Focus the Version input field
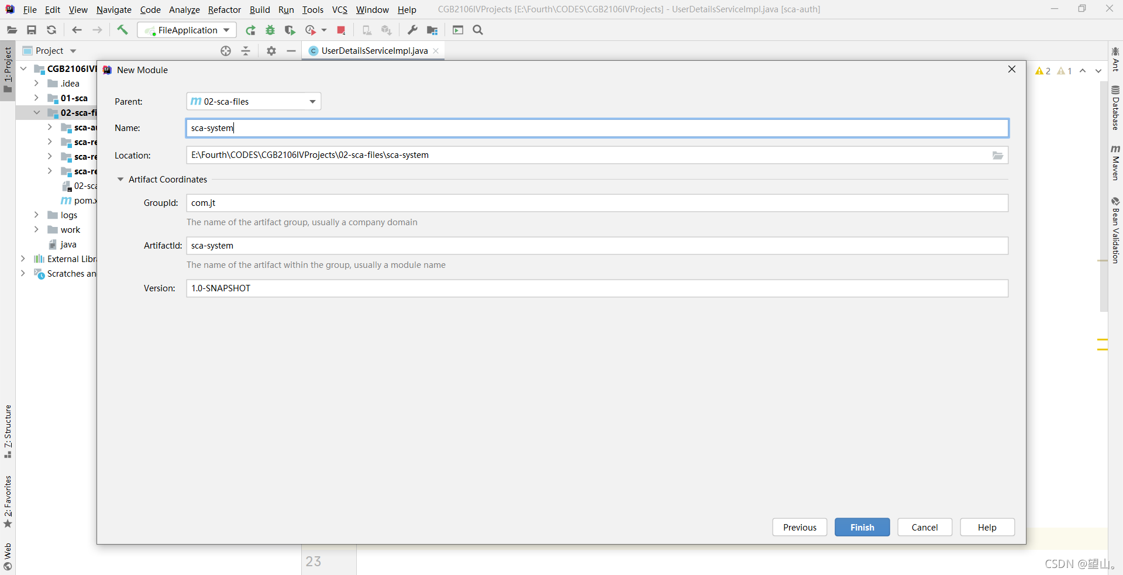1123x575 pixels. (597, 288)
